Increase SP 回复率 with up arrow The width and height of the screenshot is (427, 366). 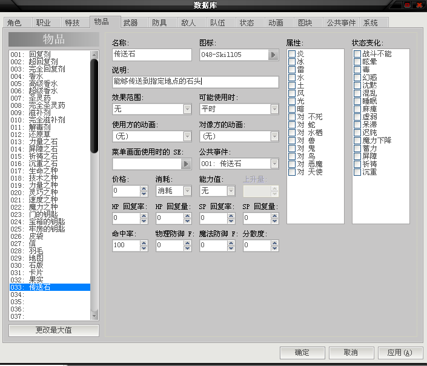coord(231,216)
